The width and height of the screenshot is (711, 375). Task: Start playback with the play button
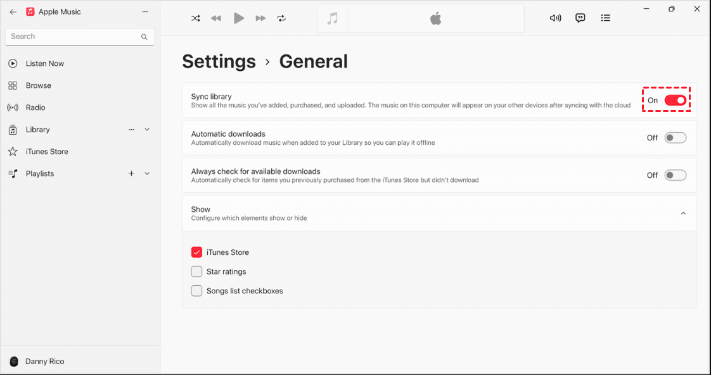pos(238,18)
